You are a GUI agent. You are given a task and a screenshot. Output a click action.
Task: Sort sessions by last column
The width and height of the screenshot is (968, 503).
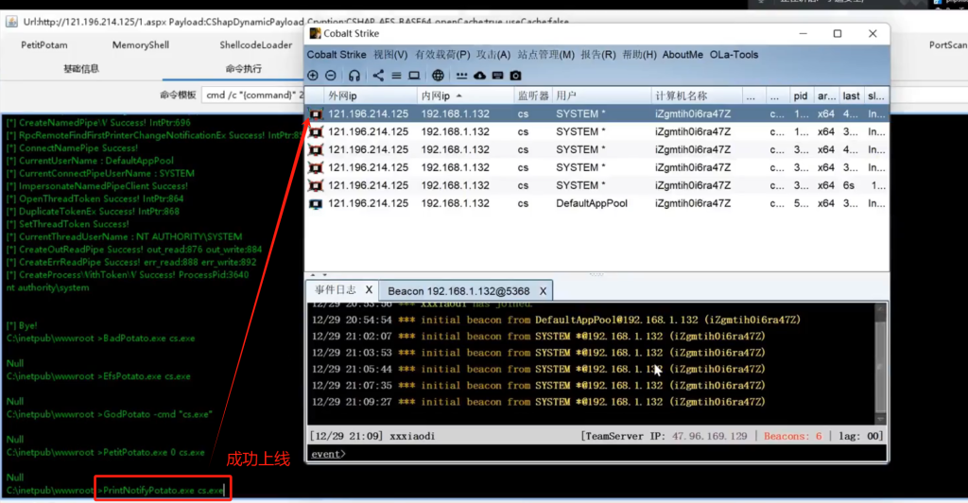[x=851, y=95]
